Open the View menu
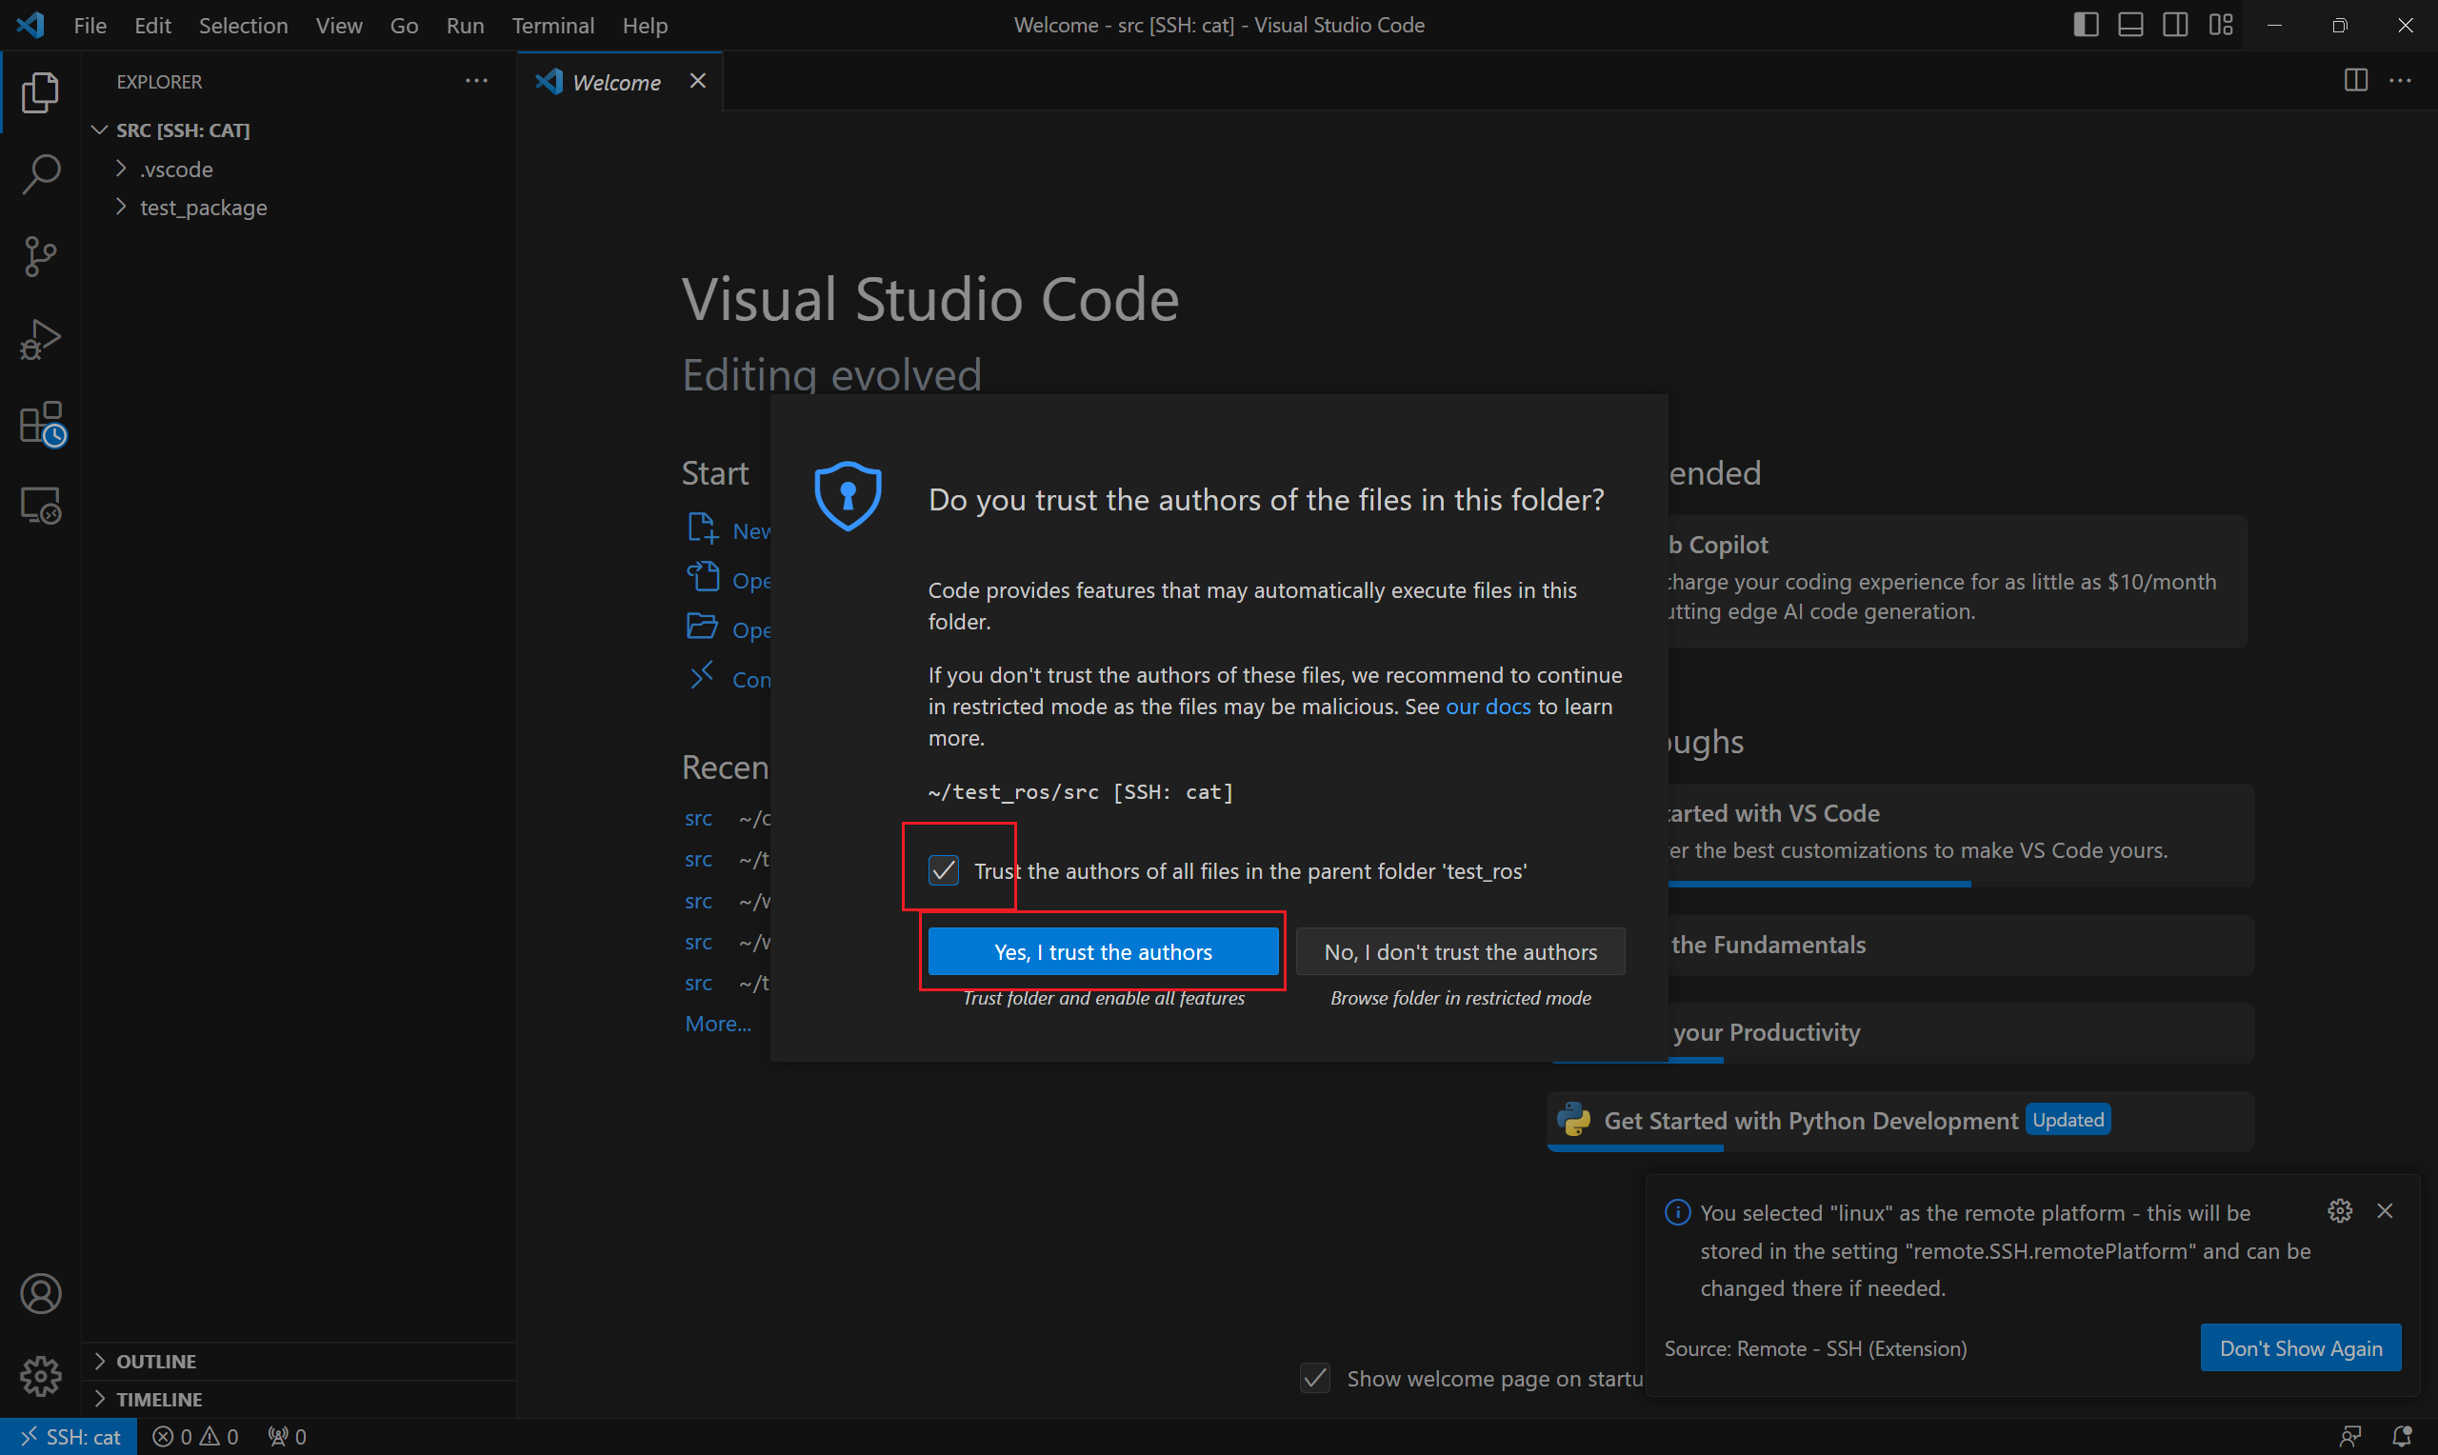2438x1455 pixels. click(x=339, y=25)
